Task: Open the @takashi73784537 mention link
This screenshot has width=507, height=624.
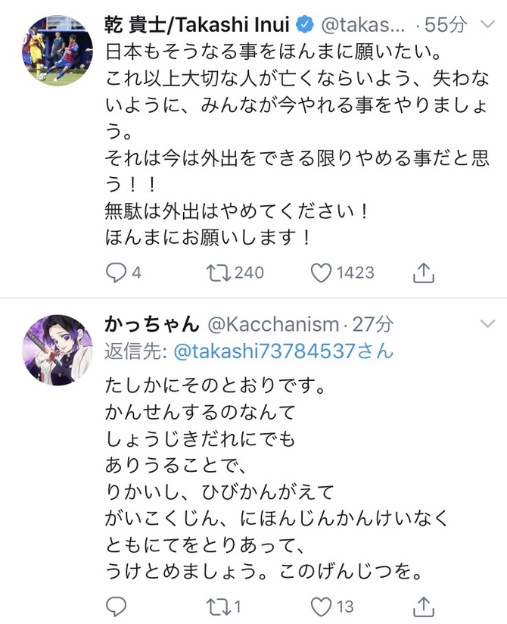Action: pyautogui.click(x=284, y=351)
